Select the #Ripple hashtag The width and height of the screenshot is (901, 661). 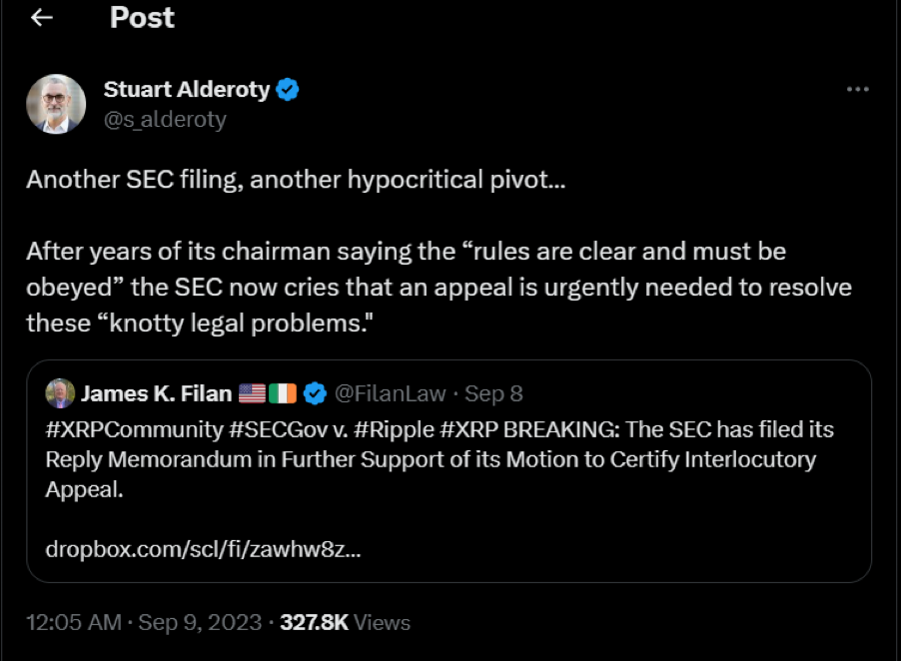(x=375, y=429)
